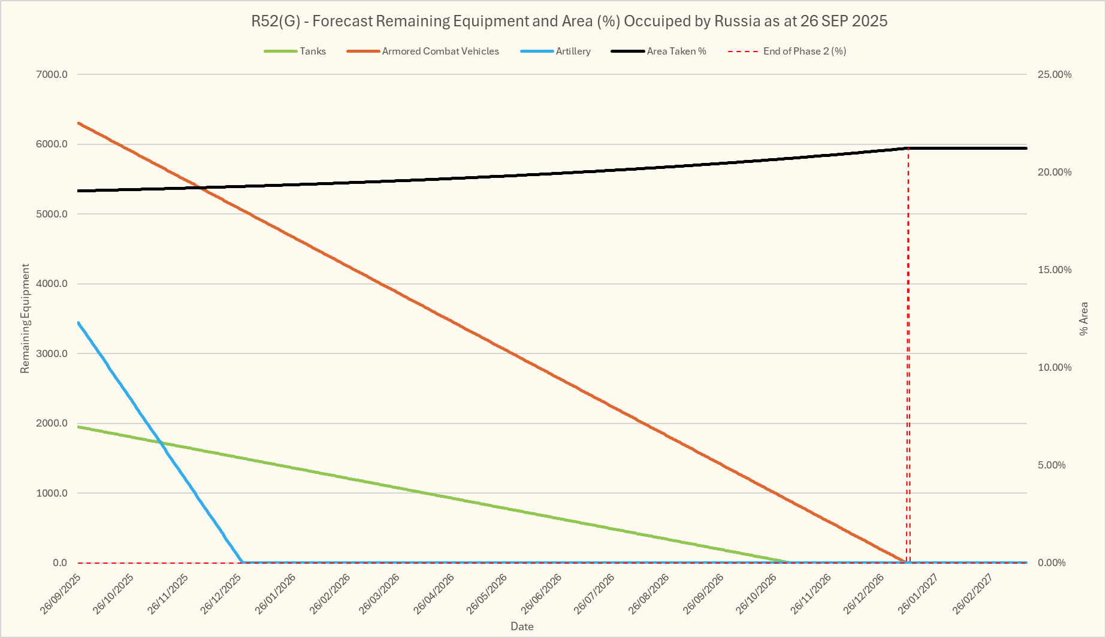Click the red dashed End of Phase 2 legend swatch
Viewport: 1106px width, 638px height.
click(743, 52)
